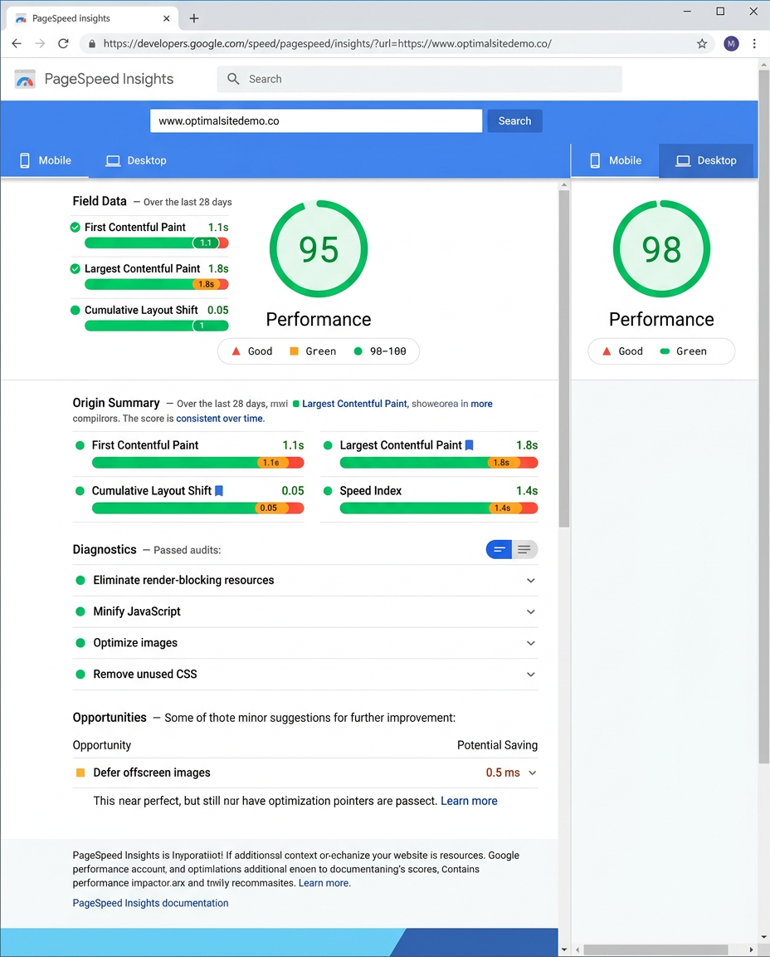Click the top Search input field
Screen dimensions: 770x957
420,79
